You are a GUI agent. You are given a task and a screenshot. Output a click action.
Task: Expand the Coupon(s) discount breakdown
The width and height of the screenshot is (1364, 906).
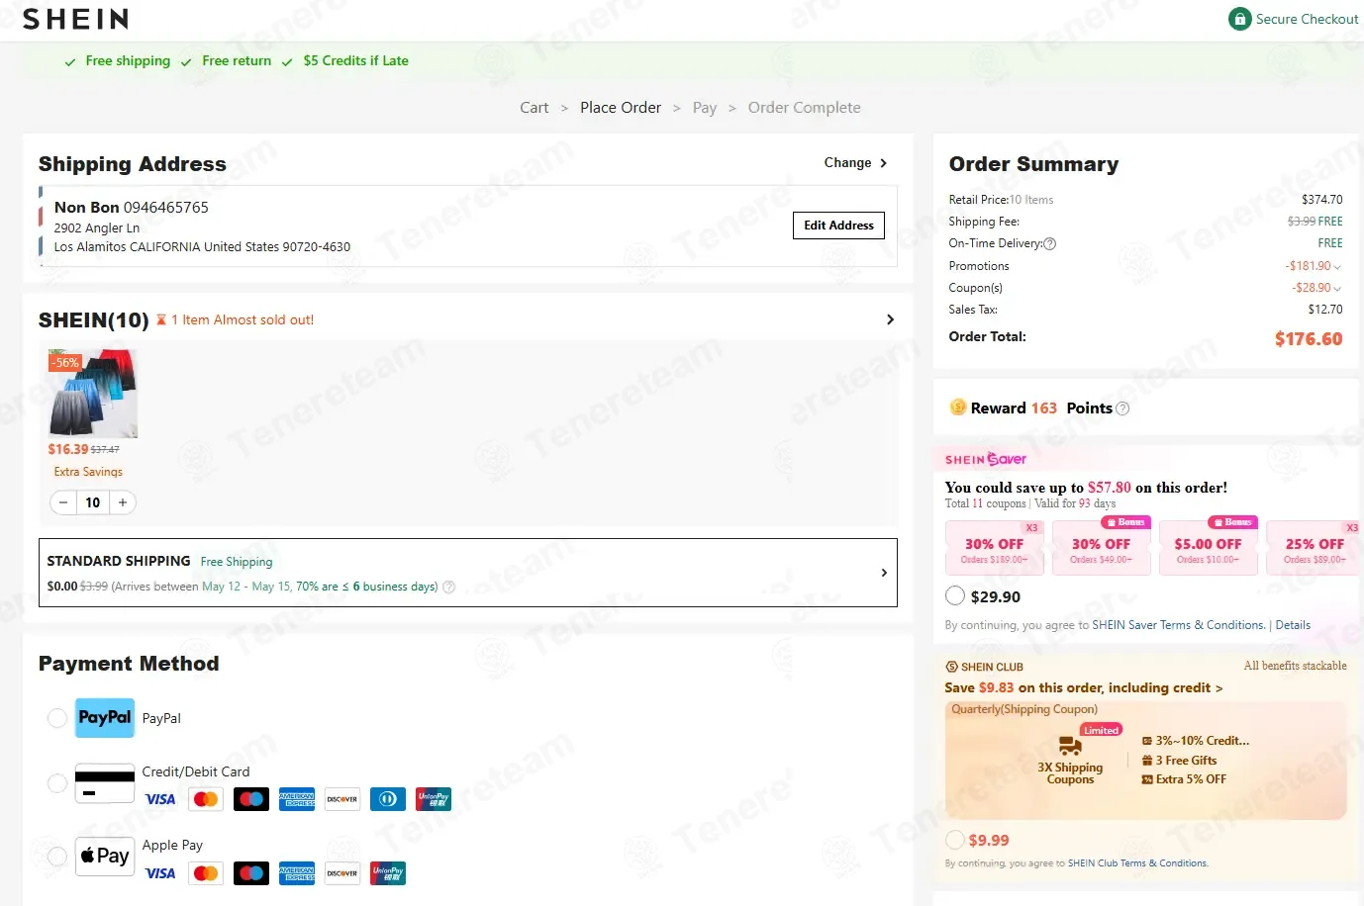tap(1337, 288)
